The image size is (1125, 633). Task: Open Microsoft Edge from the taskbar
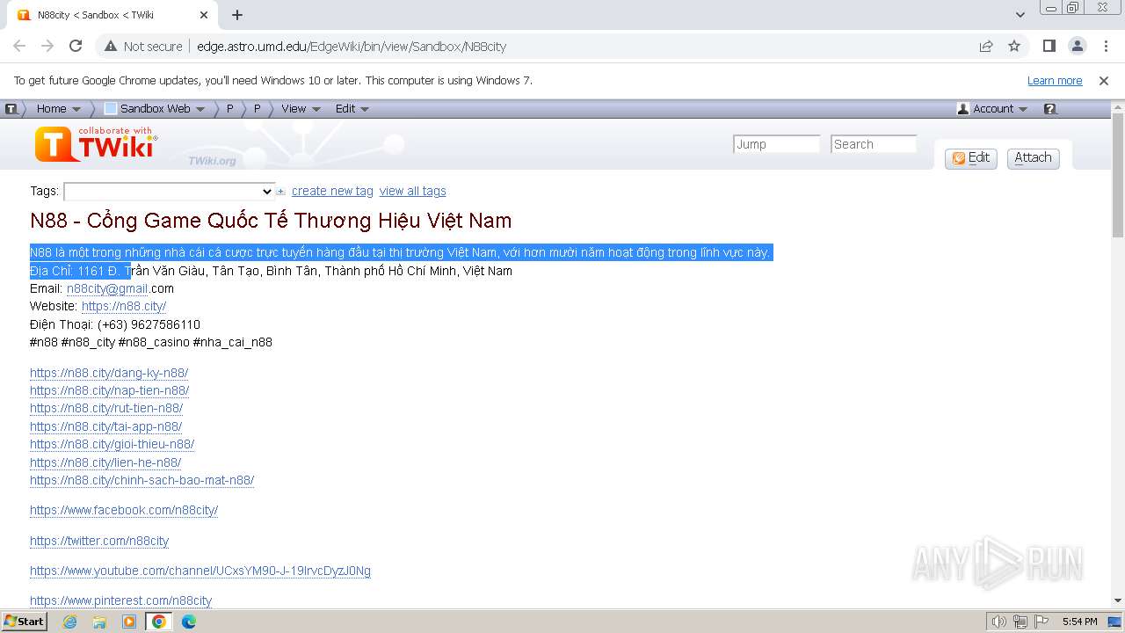(188, 622)
